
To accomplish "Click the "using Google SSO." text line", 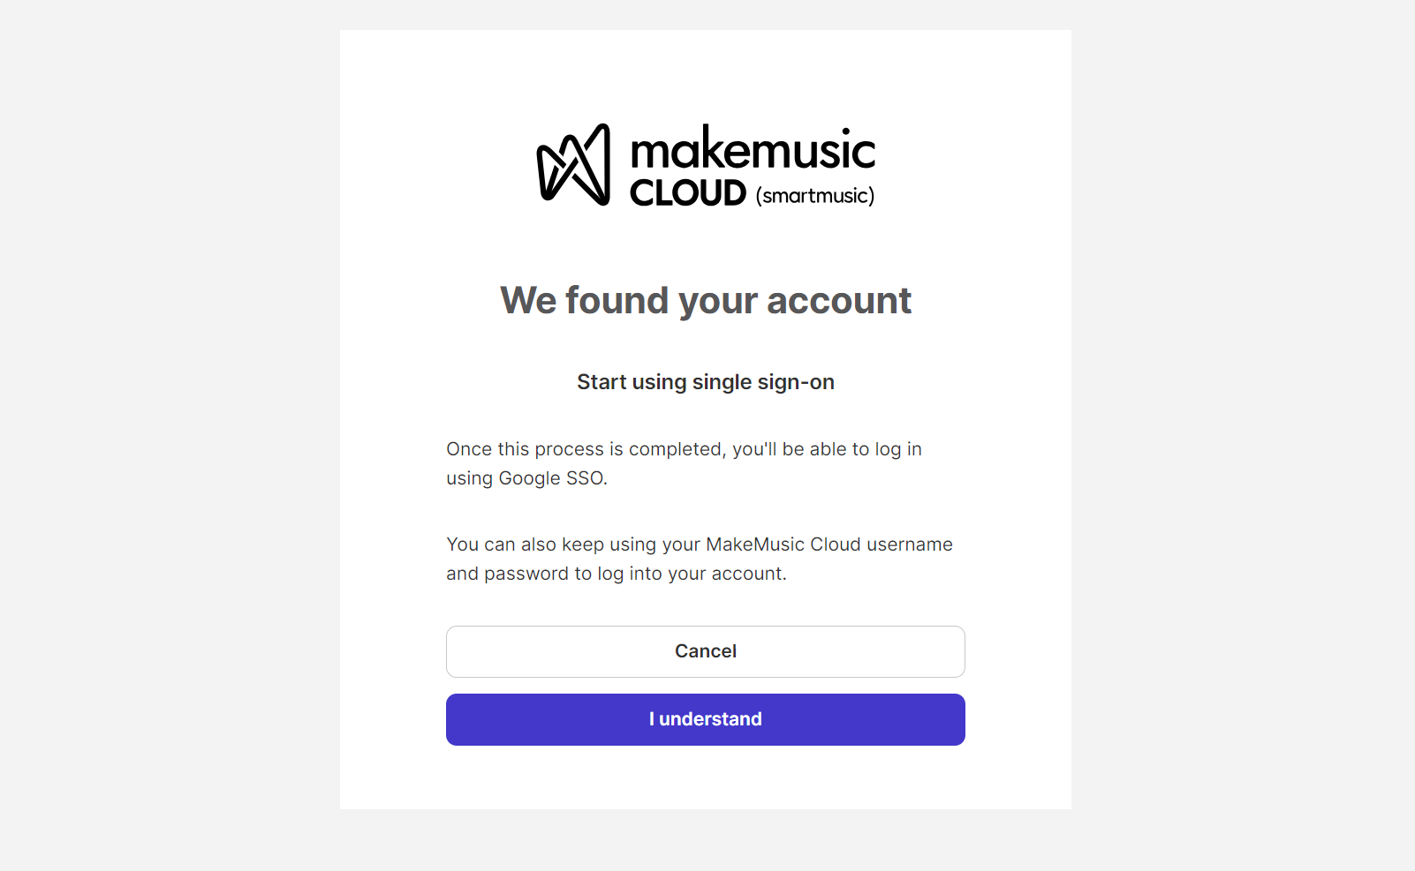I will click(526, 478).
